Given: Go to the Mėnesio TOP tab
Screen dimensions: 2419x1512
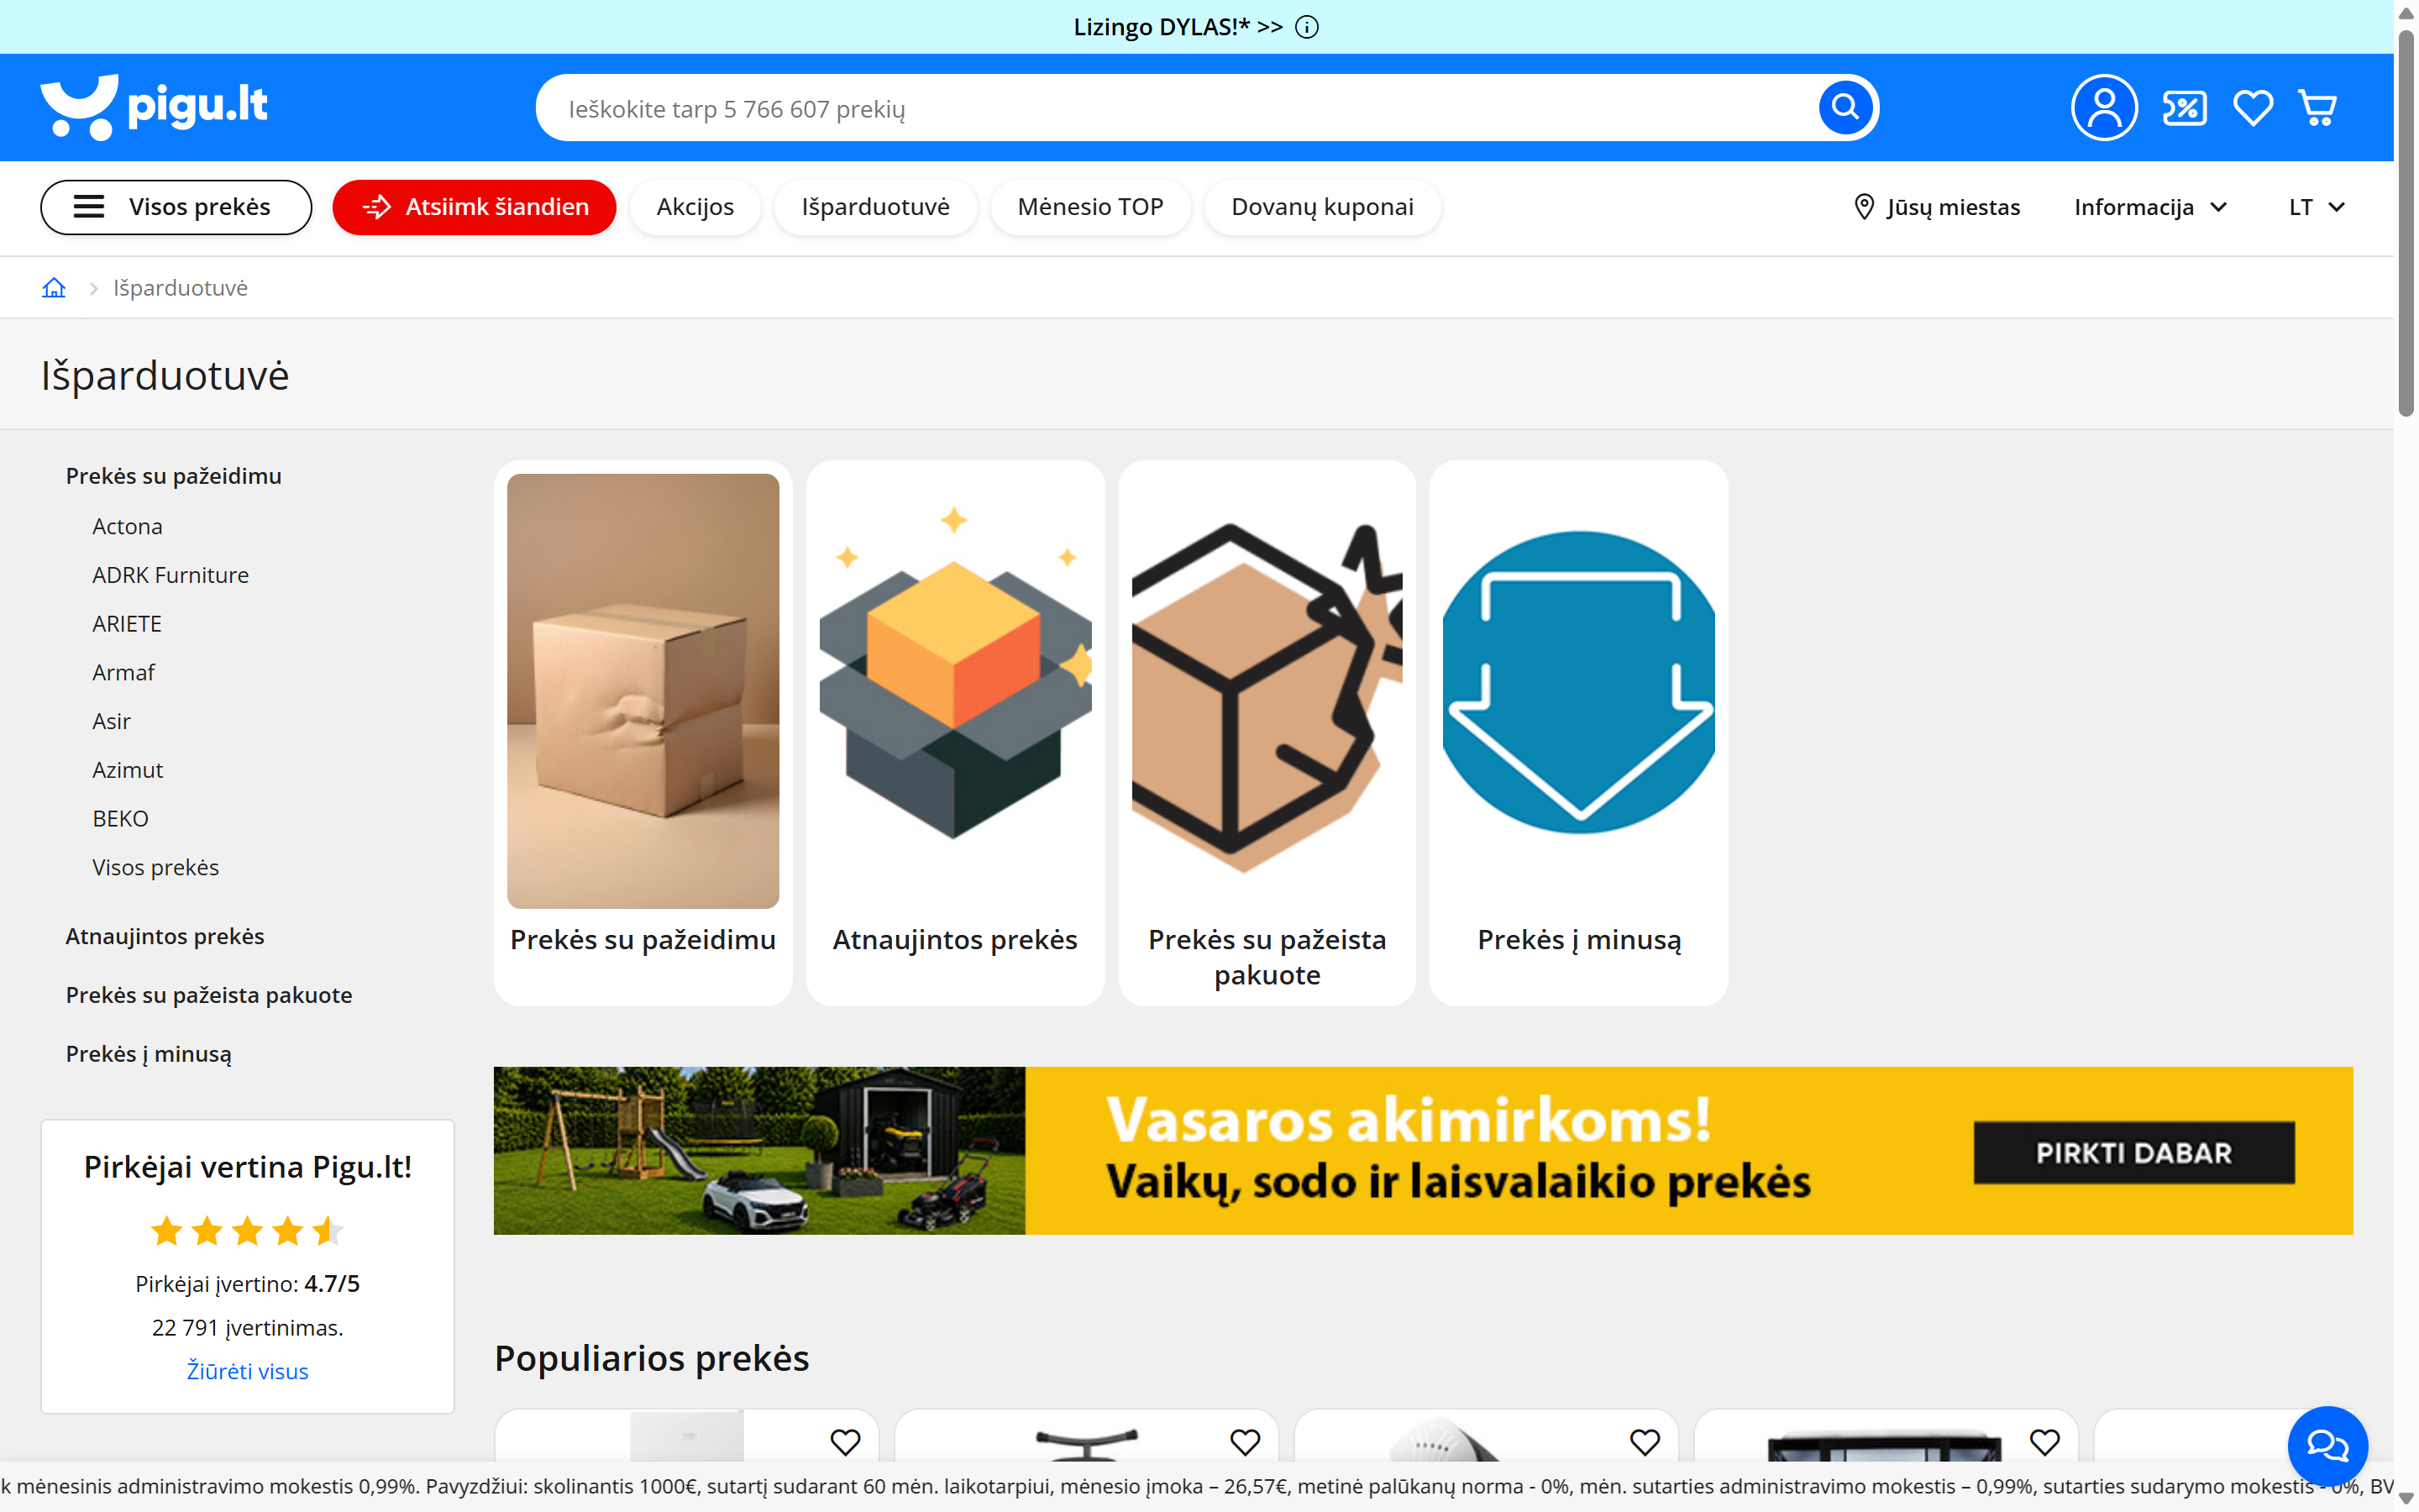Looking at the screenshot, I should (1089, 207).
